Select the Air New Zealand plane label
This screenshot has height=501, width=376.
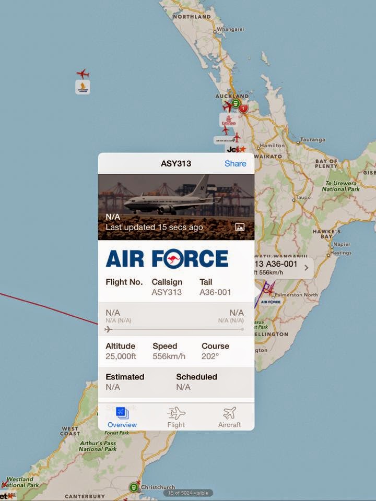223,140
